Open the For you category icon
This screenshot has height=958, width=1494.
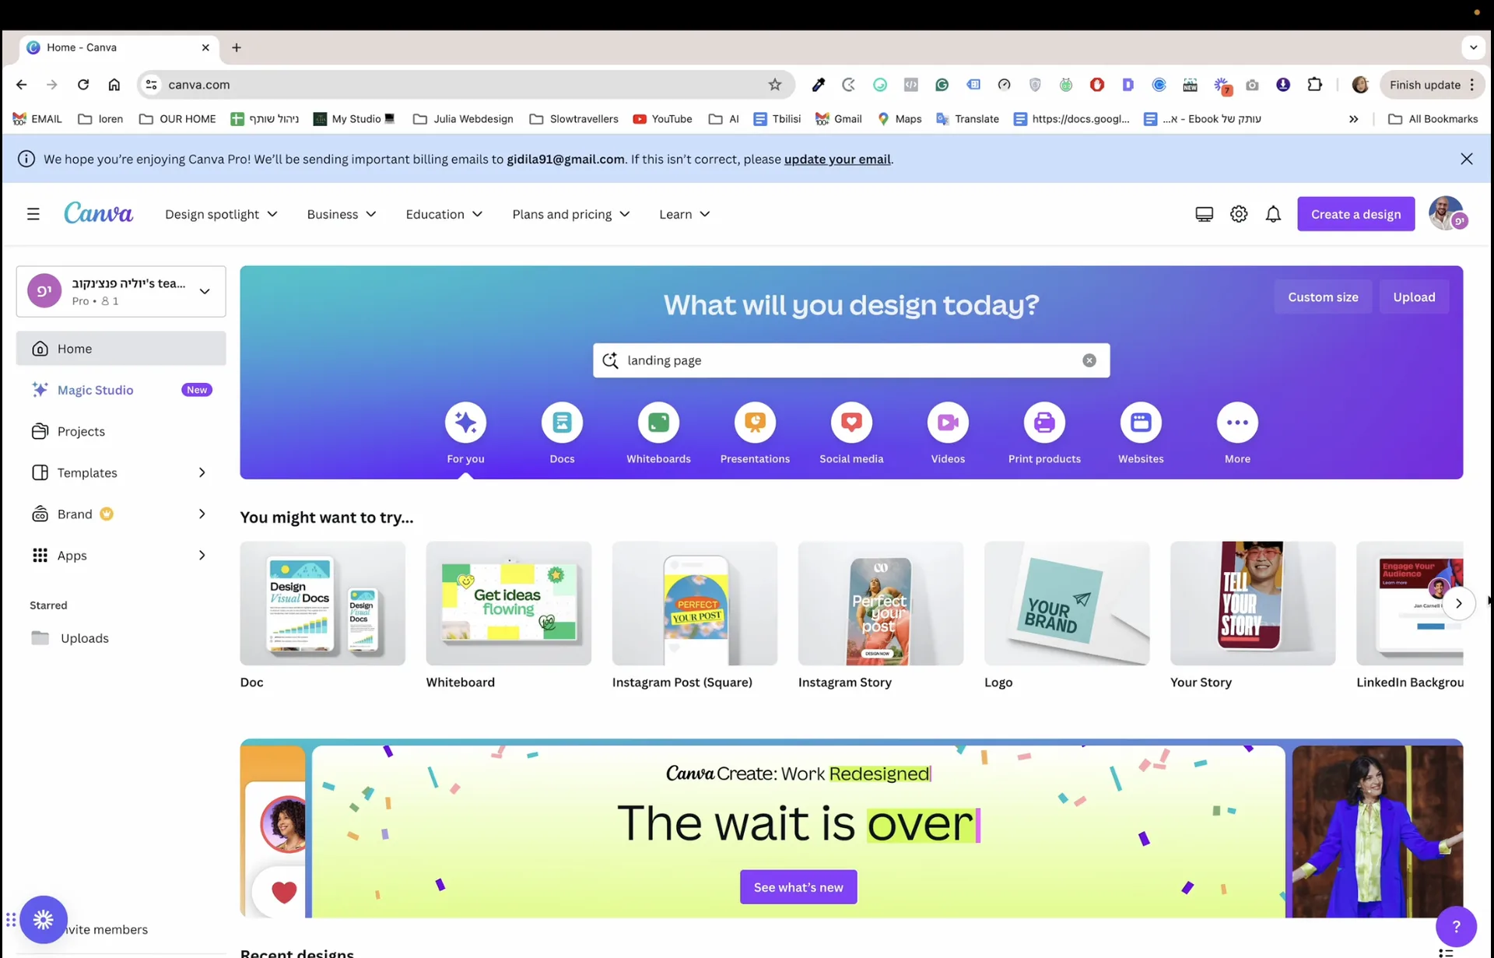pos(465,423)
